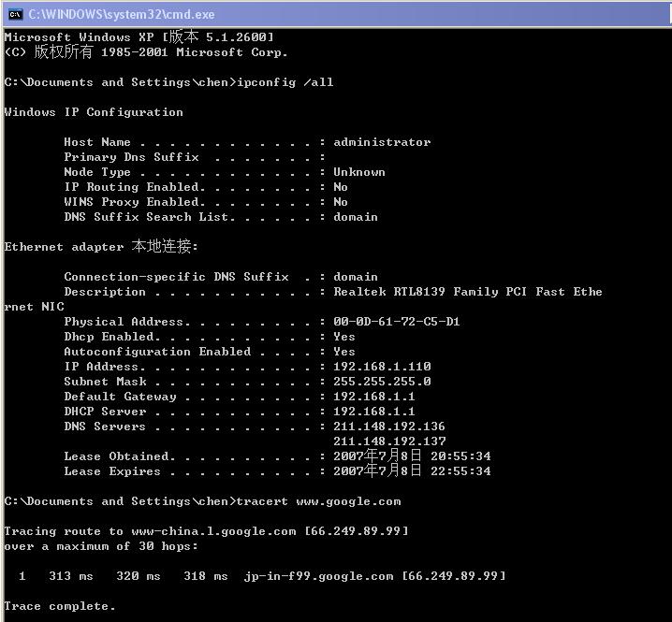672x622 pixels.
Task: Click 'over a maximum of 30 hops' line
Action: [101, 546]
